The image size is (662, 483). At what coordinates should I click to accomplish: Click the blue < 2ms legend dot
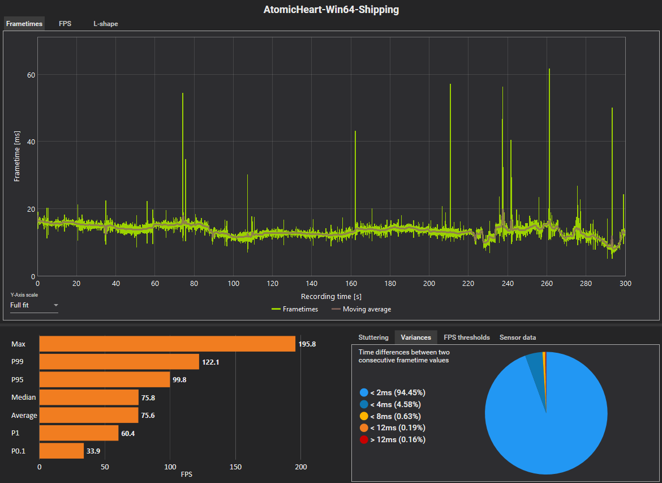363,392
